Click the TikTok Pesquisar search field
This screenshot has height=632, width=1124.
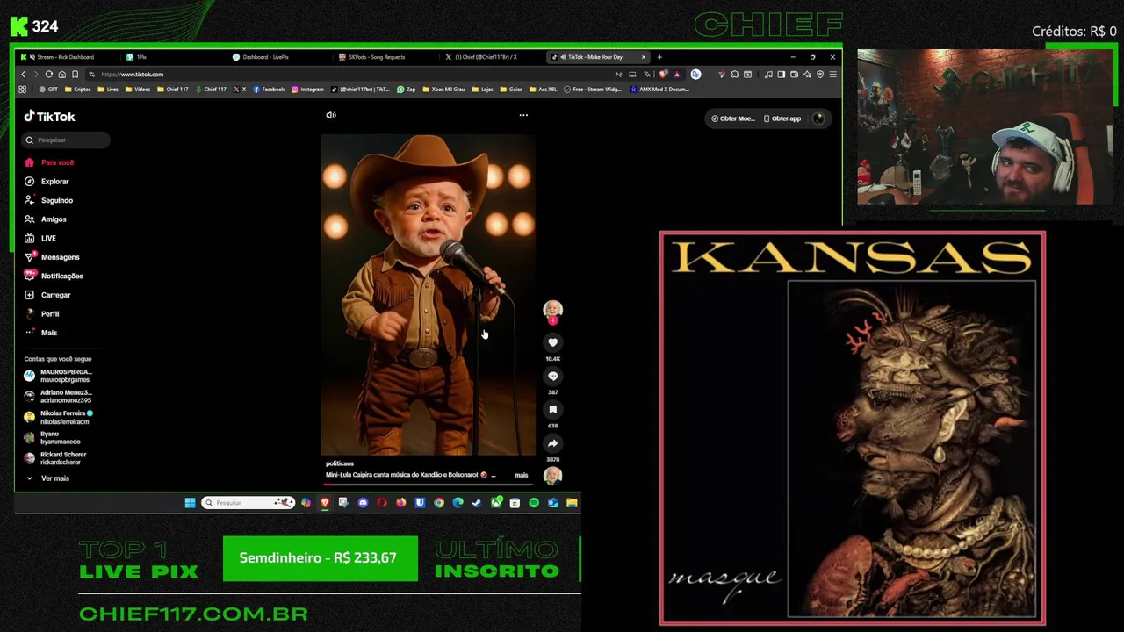(x=67, y=140)
